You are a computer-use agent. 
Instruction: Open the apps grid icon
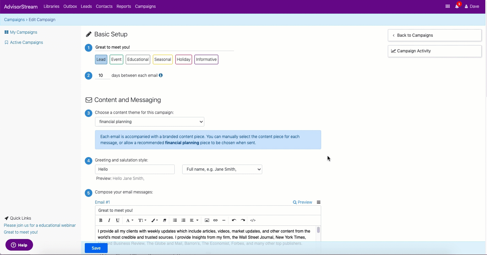tap(447, 6)
